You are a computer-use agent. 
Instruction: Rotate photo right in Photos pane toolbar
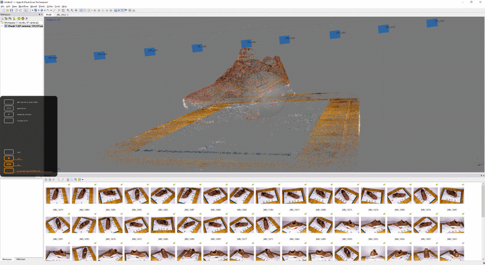pyautogui.click(x=63, y=180)
